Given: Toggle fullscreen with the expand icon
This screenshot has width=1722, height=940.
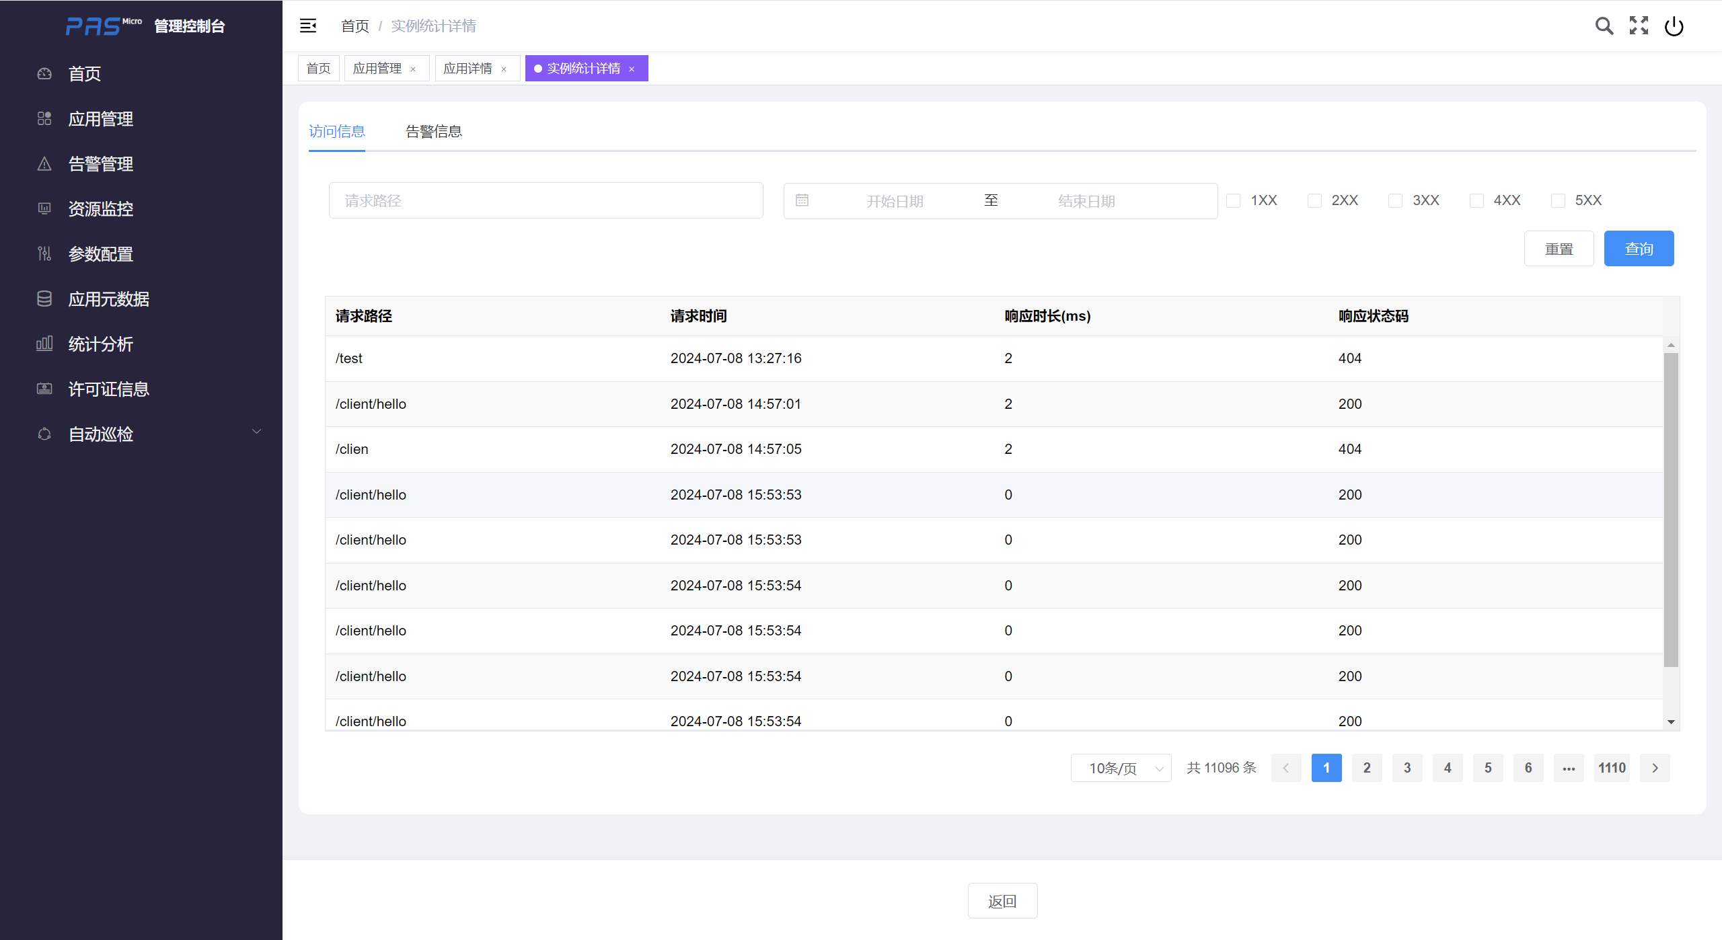Looking at the screenshot, I should [x=1639, y=26].
